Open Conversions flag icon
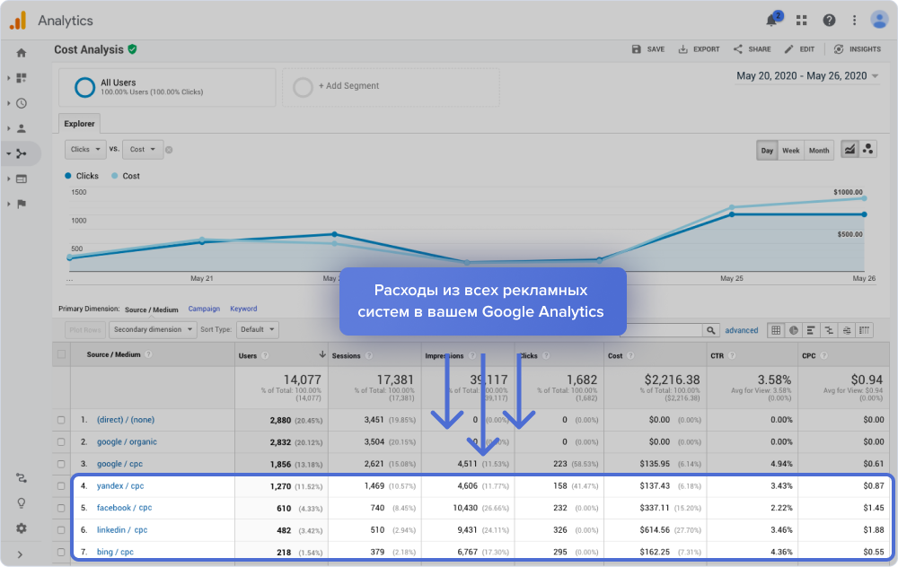Screen dimensions: 898x567 (22, 205)
